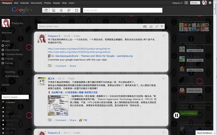The image size is (217, 135).
Task: Click the circle friends thumbnails grid
Action: (194, 27)
